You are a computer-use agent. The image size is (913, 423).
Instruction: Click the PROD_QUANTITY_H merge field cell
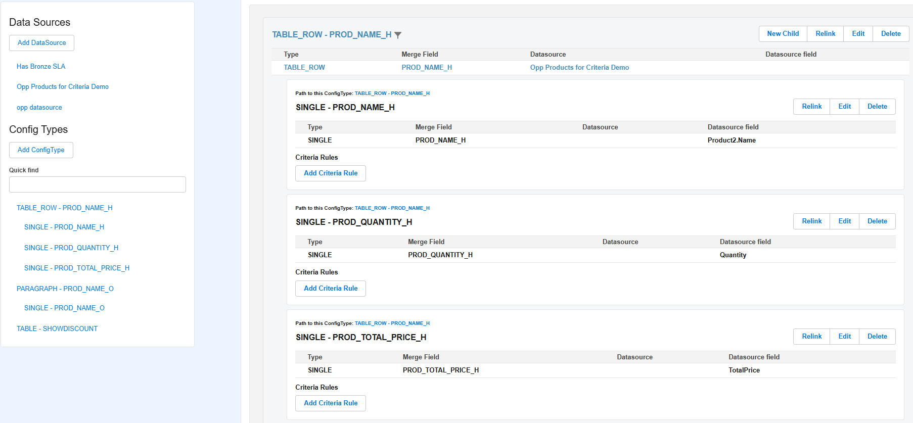point(440,255)
